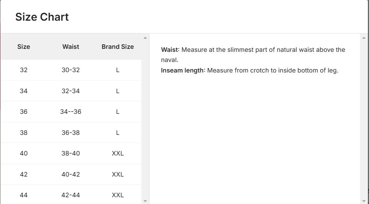Click the 38-40 waist range cell
This screenshot has width=369, height=204.
[x=71, y=153]
